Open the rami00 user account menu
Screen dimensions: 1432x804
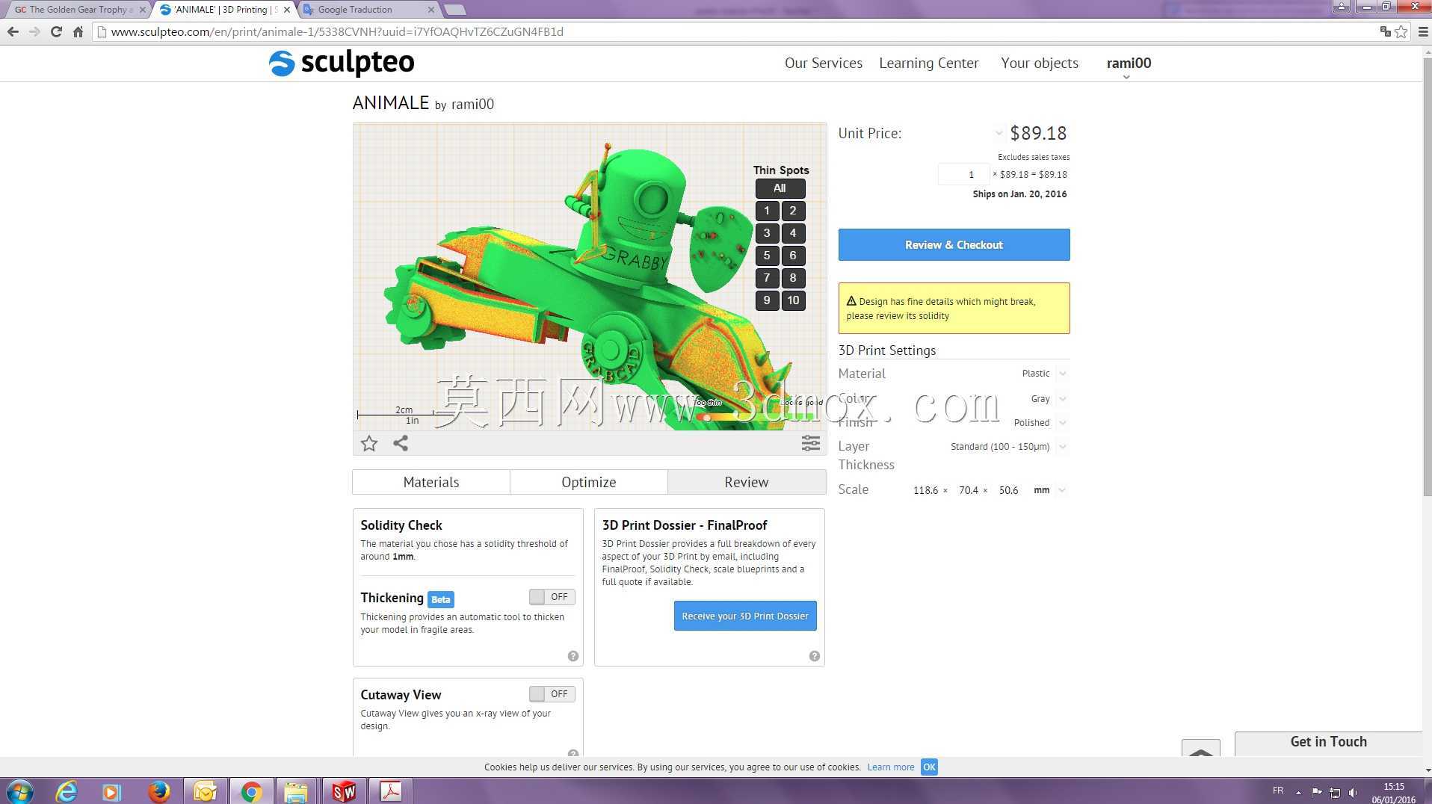point(1129,64)
